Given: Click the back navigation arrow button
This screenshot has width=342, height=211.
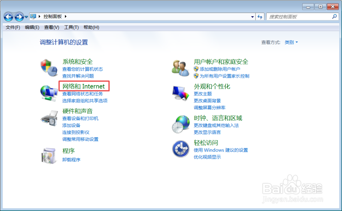Looking at the screenshot, I should [x=8, y=16].
